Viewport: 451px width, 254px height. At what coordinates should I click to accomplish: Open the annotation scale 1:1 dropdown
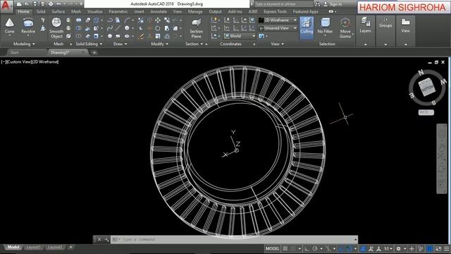pyautogui.click(x=388, y=248)
